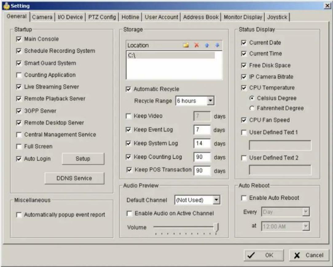
Task: Enable User Defined Text 2 checkbox
Action: pos(244,158)
